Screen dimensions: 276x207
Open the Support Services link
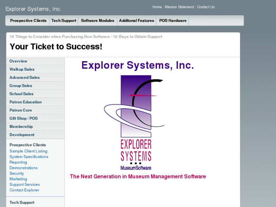25,185
